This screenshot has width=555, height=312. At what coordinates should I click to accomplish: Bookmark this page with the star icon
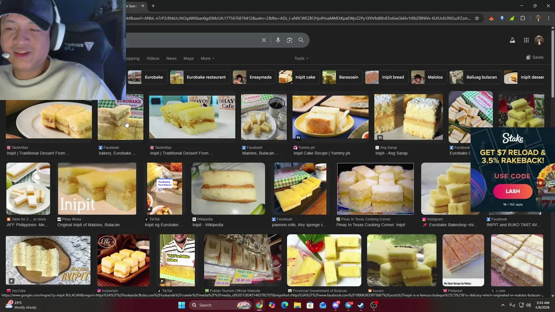(477, 18)
